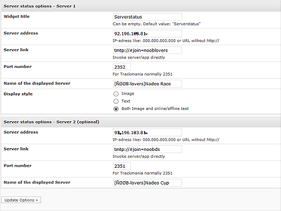Click the 'Server status options - Server 1' heading
The width and height of the screenshot is (281, 211).
click(x=39, y=6)
